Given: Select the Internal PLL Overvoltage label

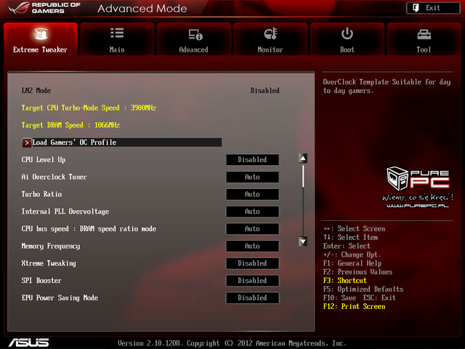Looking at the screenshot, I should 65,212.
